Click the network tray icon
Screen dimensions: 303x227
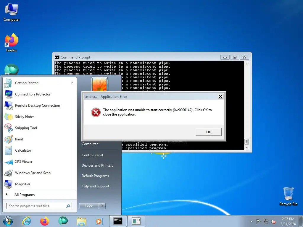(266, 221)
